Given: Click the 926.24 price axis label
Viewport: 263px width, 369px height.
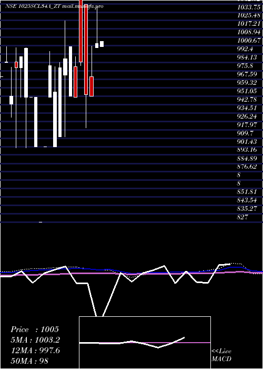Looking at the screenshot, I should (x=247, y=116).
